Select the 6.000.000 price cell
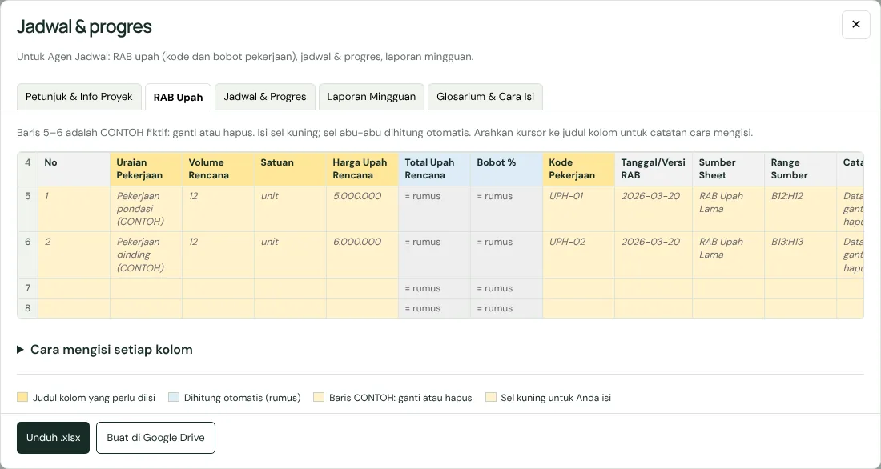881x469 pixels. (362, 255)
